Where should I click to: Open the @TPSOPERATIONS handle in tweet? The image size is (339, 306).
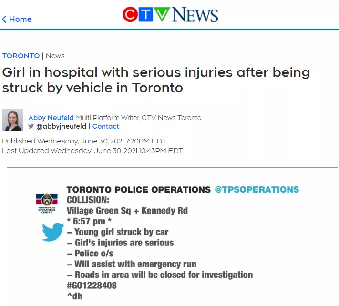257,190
